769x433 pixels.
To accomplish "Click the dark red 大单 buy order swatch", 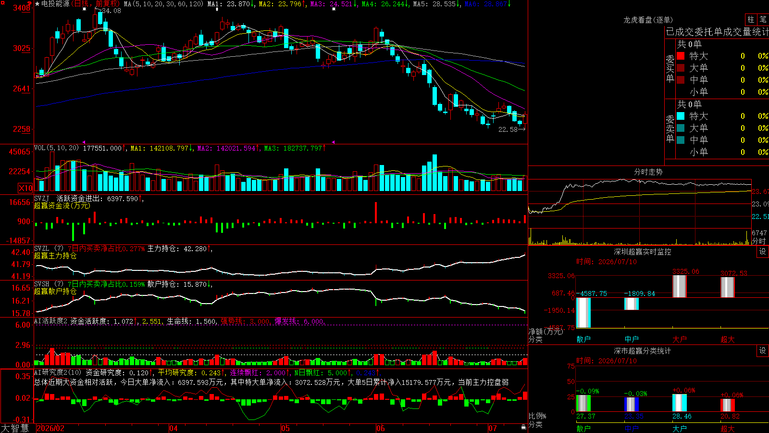I will click(681, 68).
